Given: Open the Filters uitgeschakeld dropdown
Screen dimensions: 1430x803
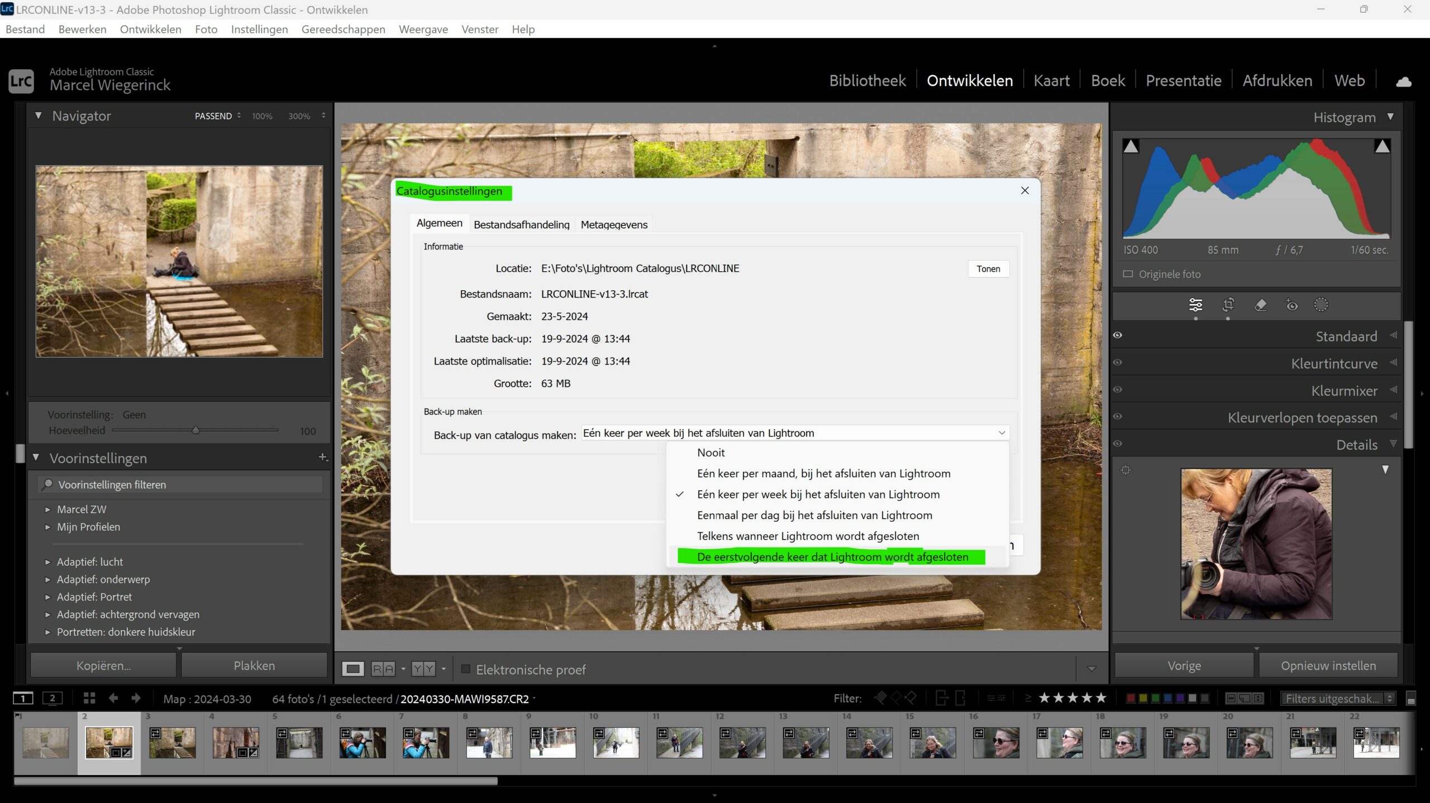Looking at the screenshot, I should [x=1338, y=699].
